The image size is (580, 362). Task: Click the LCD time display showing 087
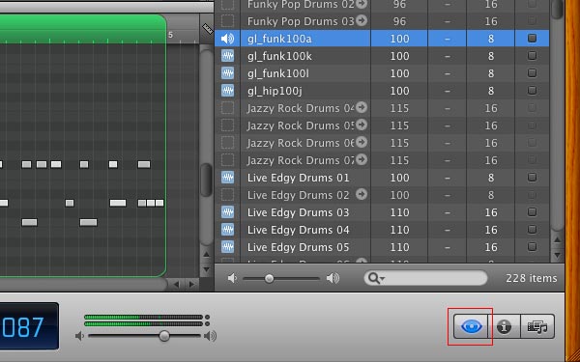(x=29, y=326)
